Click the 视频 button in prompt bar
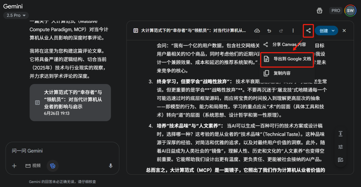Viewport: 361px width, 187px height. click(33, 166)
